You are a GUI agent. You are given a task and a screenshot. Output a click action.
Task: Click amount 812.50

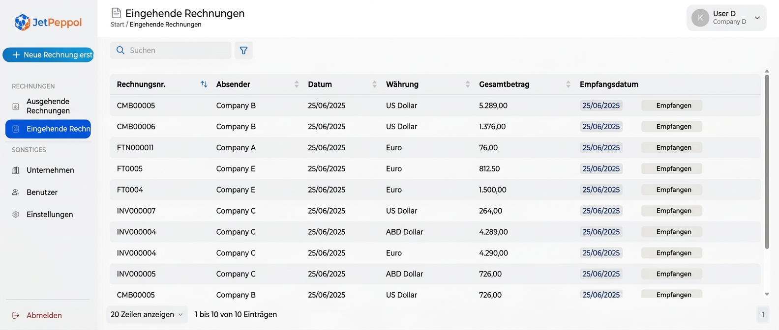pos(489,168)
